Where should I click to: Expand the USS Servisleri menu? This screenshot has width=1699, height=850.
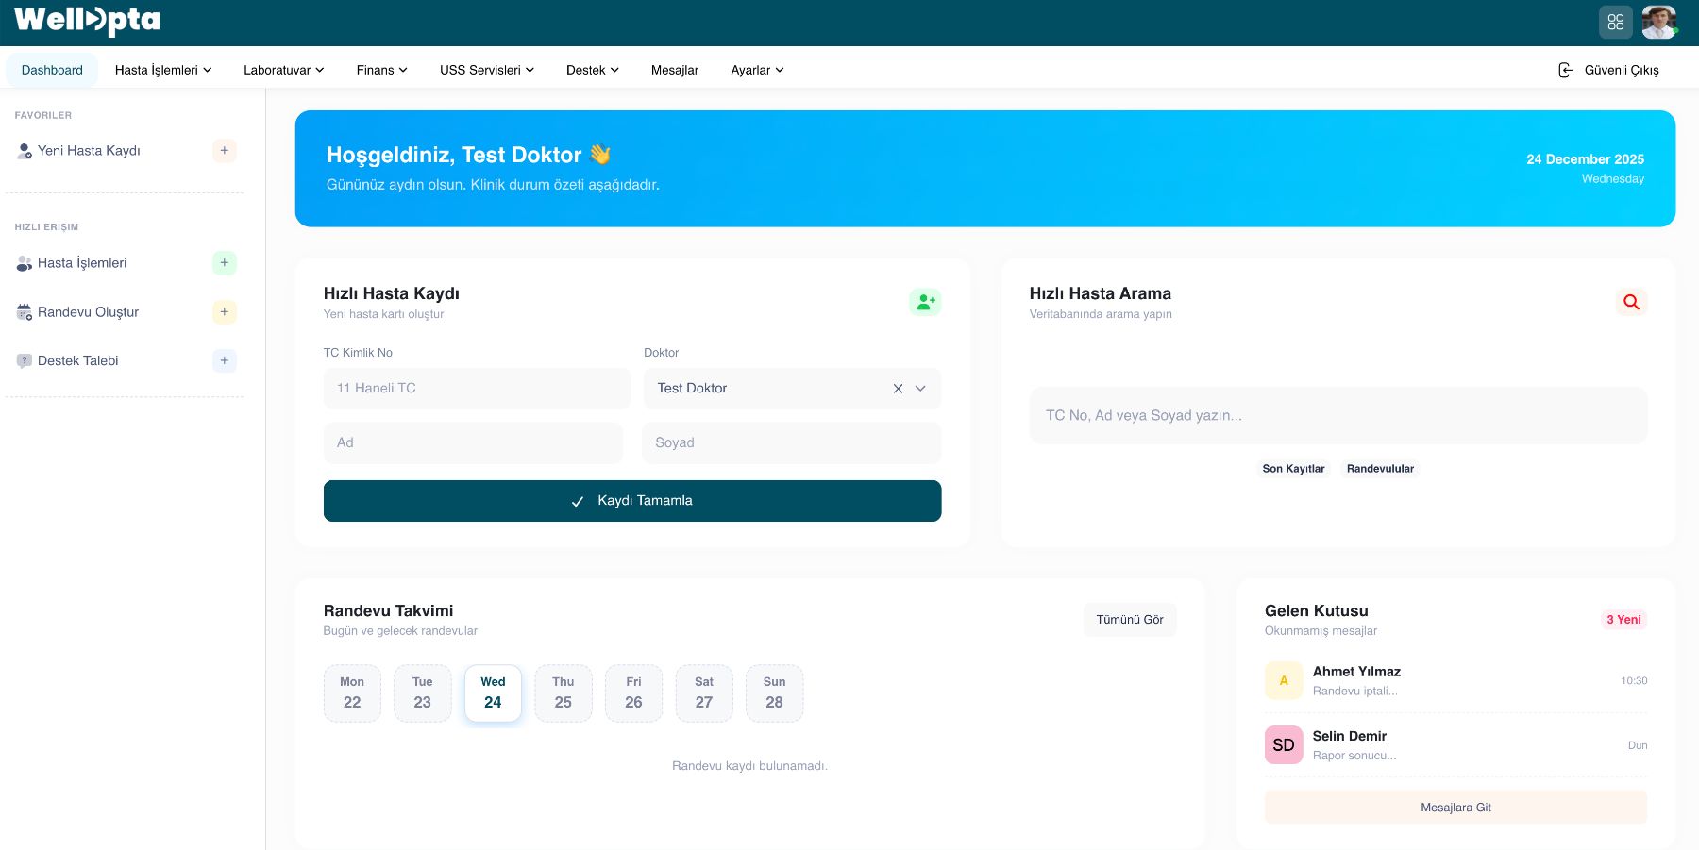coord(486,70)
